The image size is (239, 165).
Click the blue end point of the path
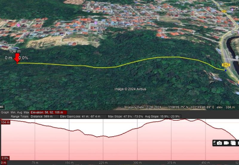226,70
